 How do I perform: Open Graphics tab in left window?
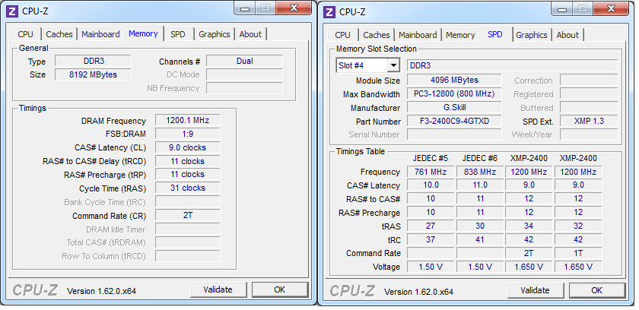(215, 34)
